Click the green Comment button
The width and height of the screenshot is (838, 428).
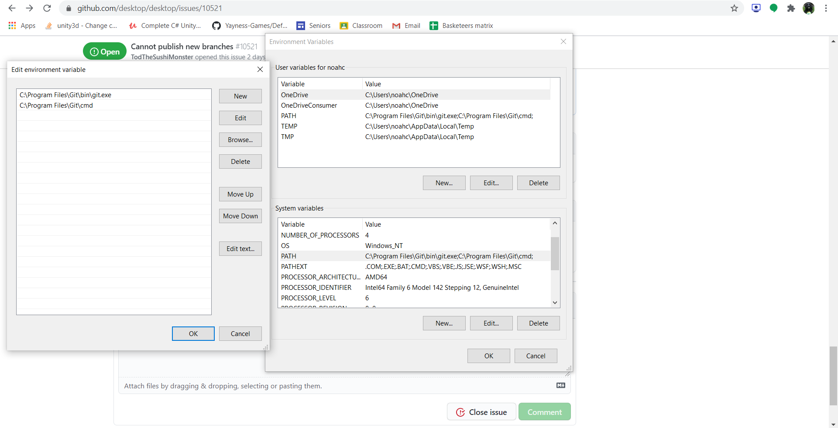pyautogui.click(x=544, y=411)
